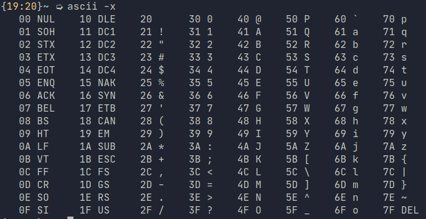The image size is (426, 219).
Task: Click the "26 &" entry
Action: 152,96
